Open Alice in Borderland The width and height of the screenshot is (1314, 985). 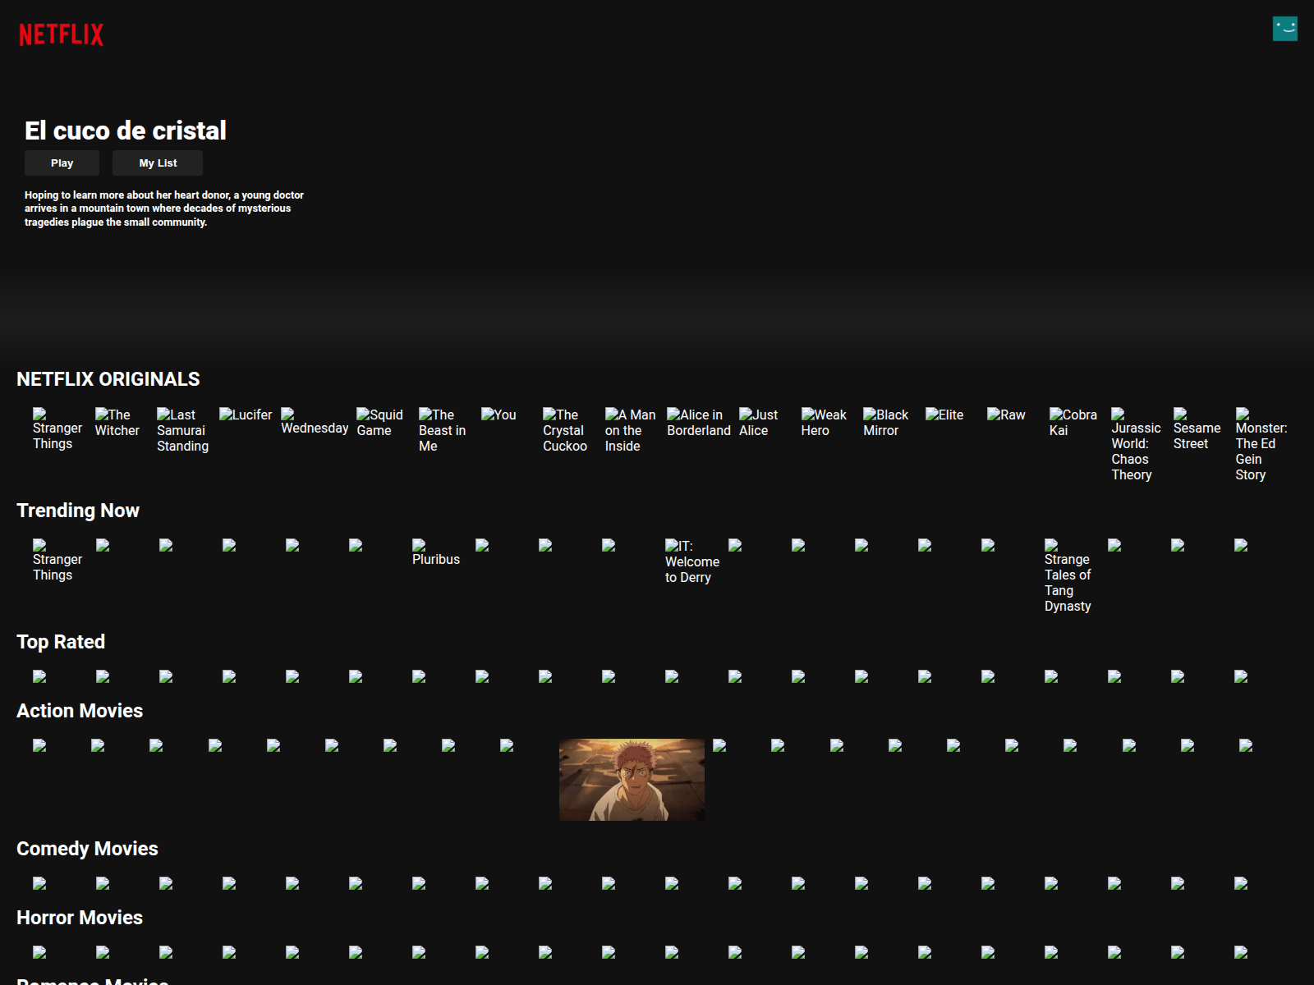(699, 423)
